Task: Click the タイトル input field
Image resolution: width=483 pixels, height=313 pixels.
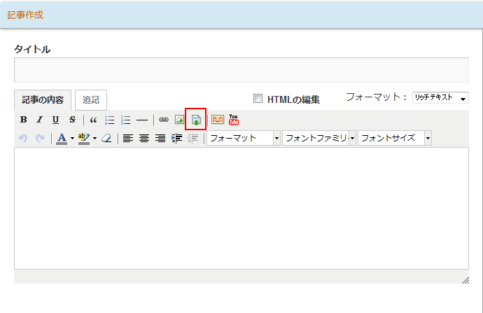Action: 241,70
